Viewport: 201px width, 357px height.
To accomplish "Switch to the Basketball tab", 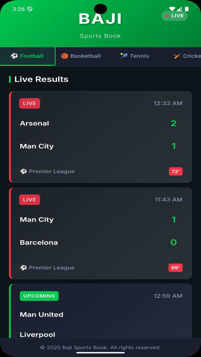I will 81,56.
